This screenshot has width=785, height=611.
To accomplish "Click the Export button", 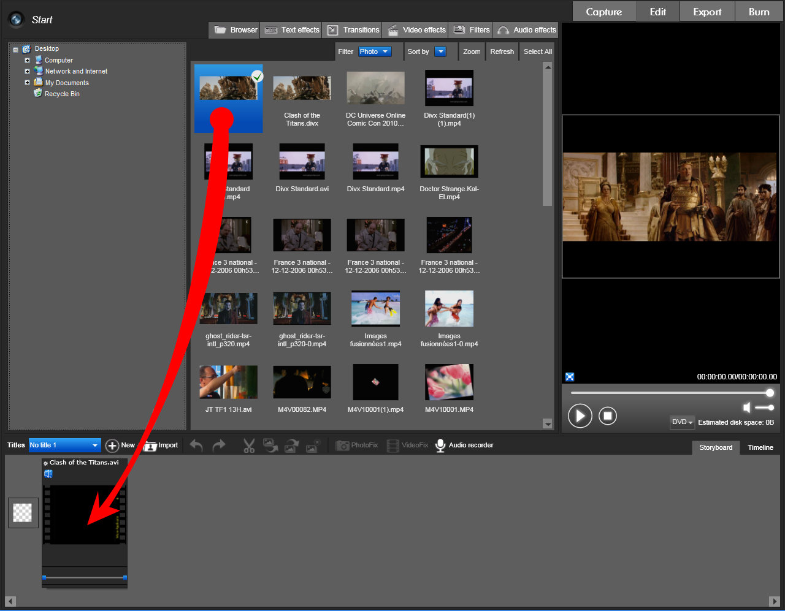I will (x=707, y=12).
